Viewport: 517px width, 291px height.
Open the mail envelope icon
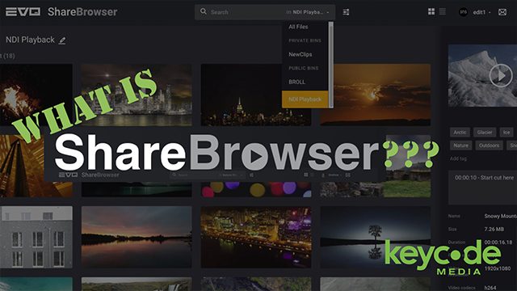[x=502, y=12]
